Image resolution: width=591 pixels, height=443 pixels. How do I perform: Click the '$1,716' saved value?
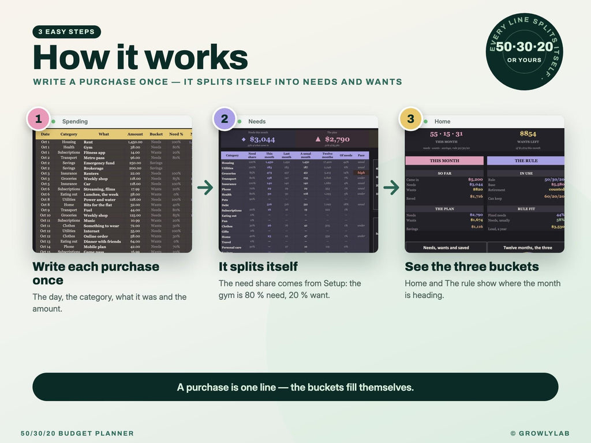[476, 196]
